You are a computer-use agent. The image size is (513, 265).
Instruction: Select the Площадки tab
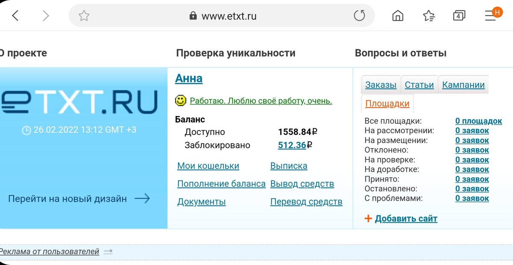tap(387, 104)
